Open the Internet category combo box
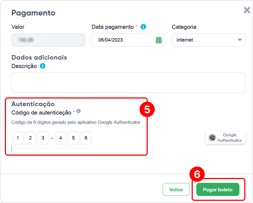The image size is (253, 203). coord(208,40)
